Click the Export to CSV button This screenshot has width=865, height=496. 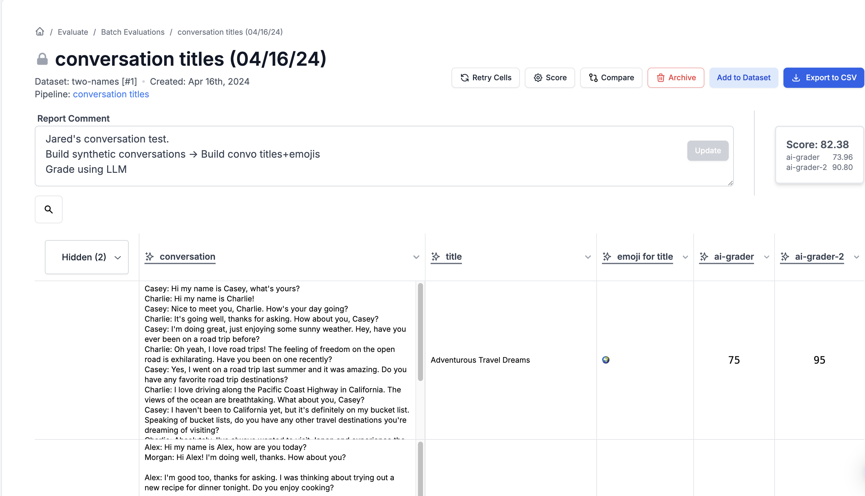[x=823, y=78]
